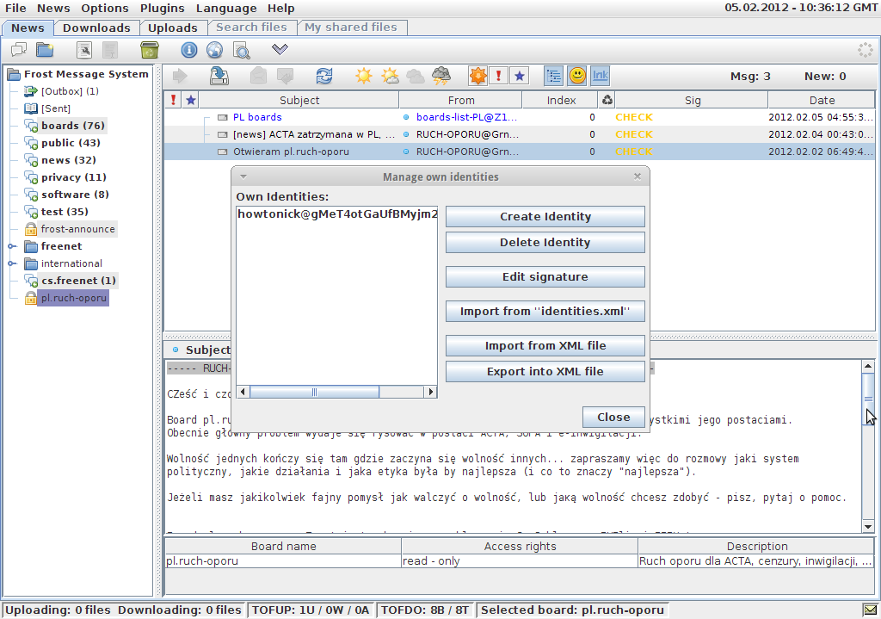The width and height of the screenshot is (881, 619).
Task: Open the News menu
Action: pos(53,9)
